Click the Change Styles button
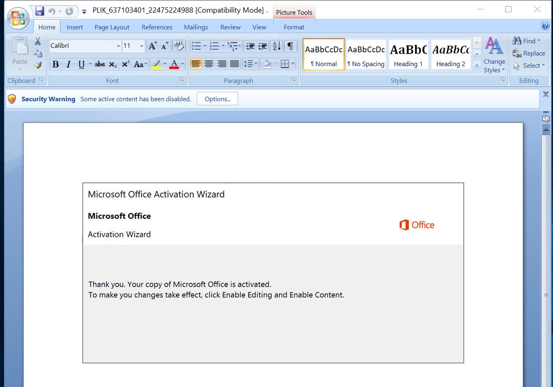 [x=494, y=55]
